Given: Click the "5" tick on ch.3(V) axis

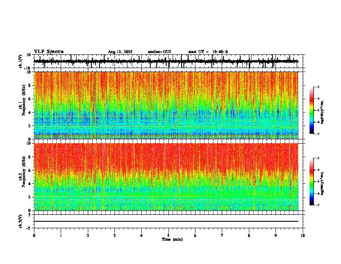Looking at the screenshot, I should tap(30, 215).
